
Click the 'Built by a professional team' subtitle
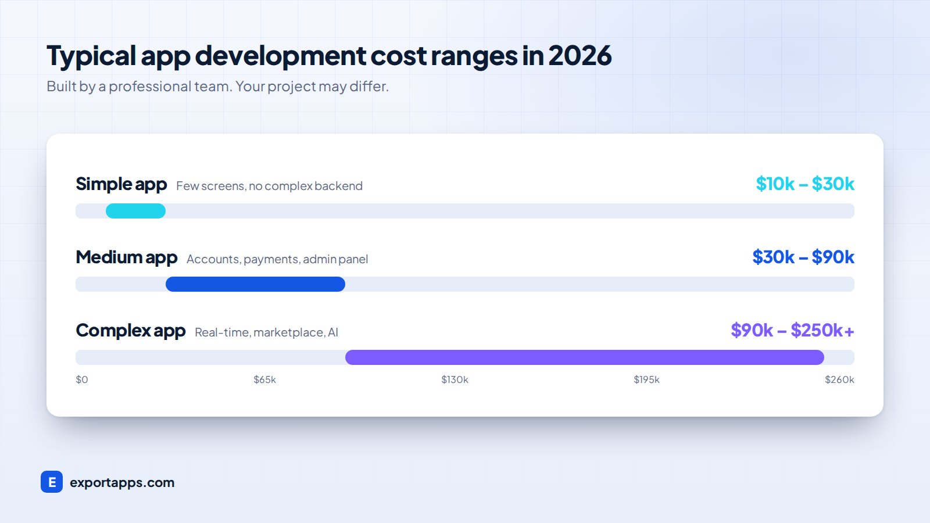tap(217, 87)
